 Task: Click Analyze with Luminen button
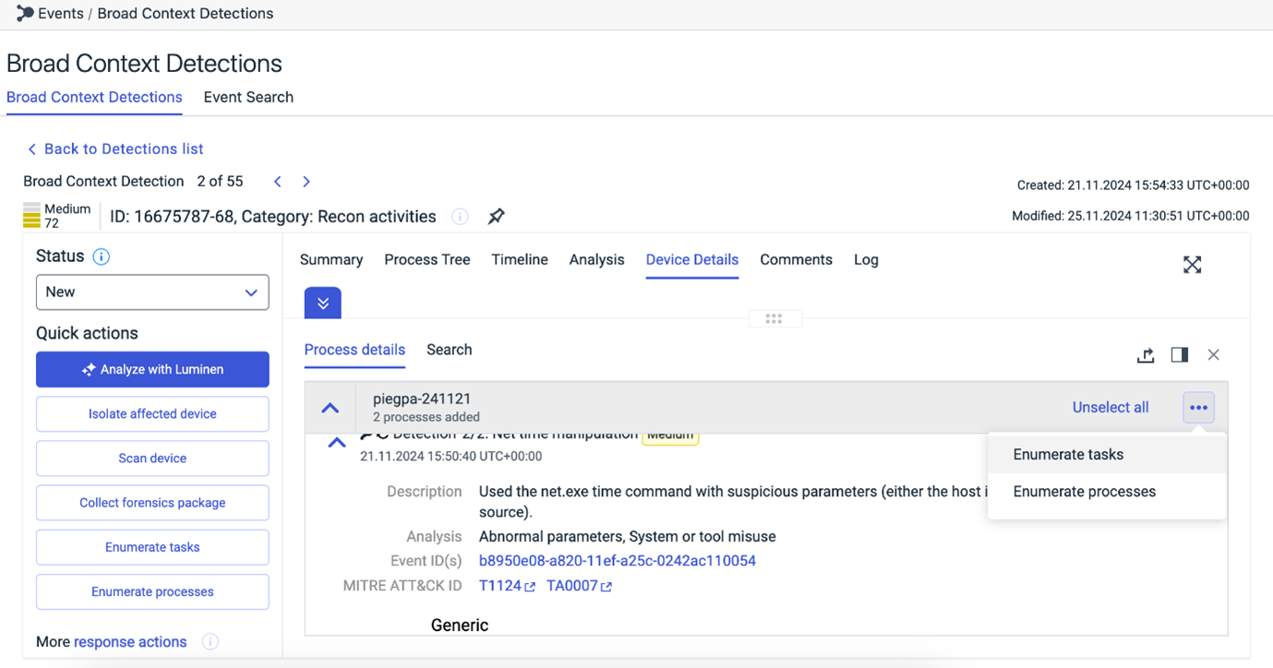click(152, 369)
